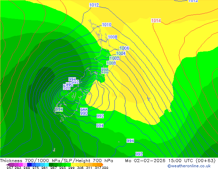Click the legend value 293
Screen dimensions: 218x169
click(x=62, y=168)
